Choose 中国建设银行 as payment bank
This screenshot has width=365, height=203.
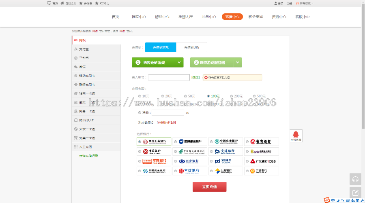click(x=190, y=142)
